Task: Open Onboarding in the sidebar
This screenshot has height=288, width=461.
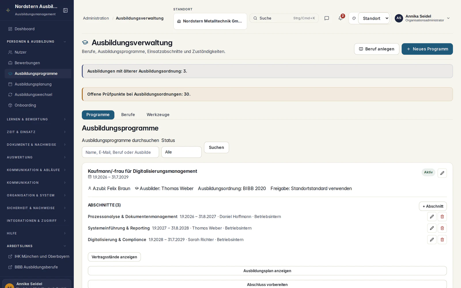Action: coord(38,105)
